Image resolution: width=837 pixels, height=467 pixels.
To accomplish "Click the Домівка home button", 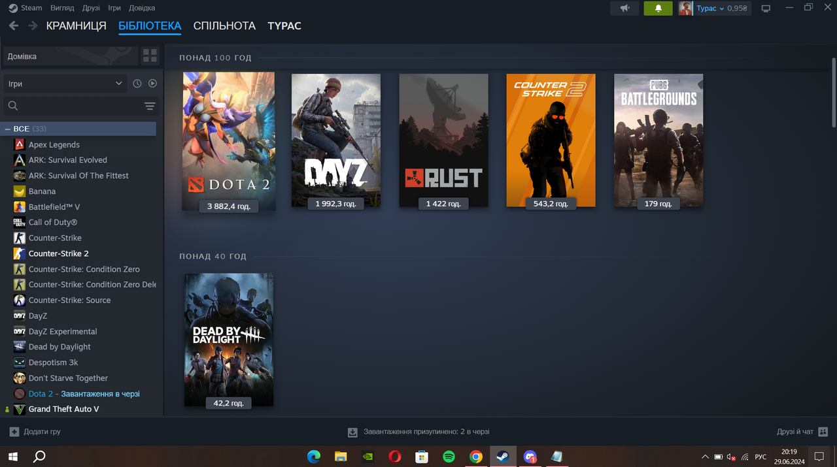I will pyautogui.click(x=71, y=56).
